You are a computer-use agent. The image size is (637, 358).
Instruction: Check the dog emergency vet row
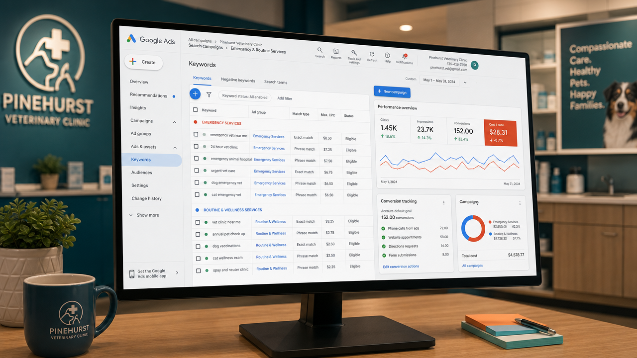point(197,182)
